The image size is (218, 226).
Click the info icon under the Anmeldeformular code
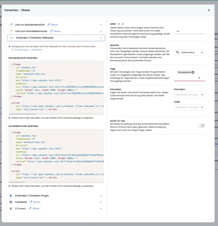9,186
